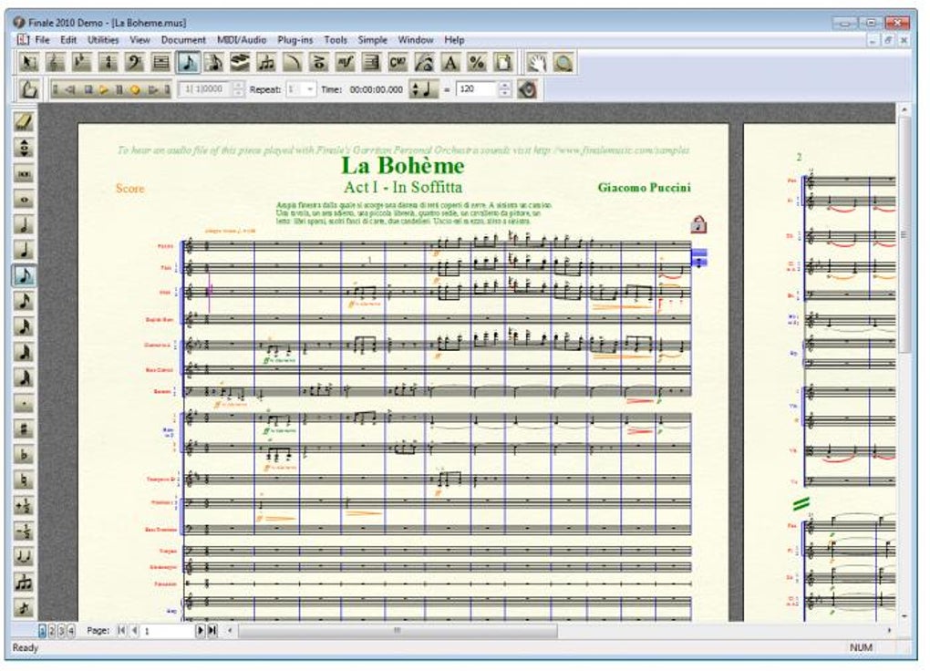This screenshot has width=930, height=671.
Task: Open the MIDI/Audio menu
Action: [x=242, y=40]
